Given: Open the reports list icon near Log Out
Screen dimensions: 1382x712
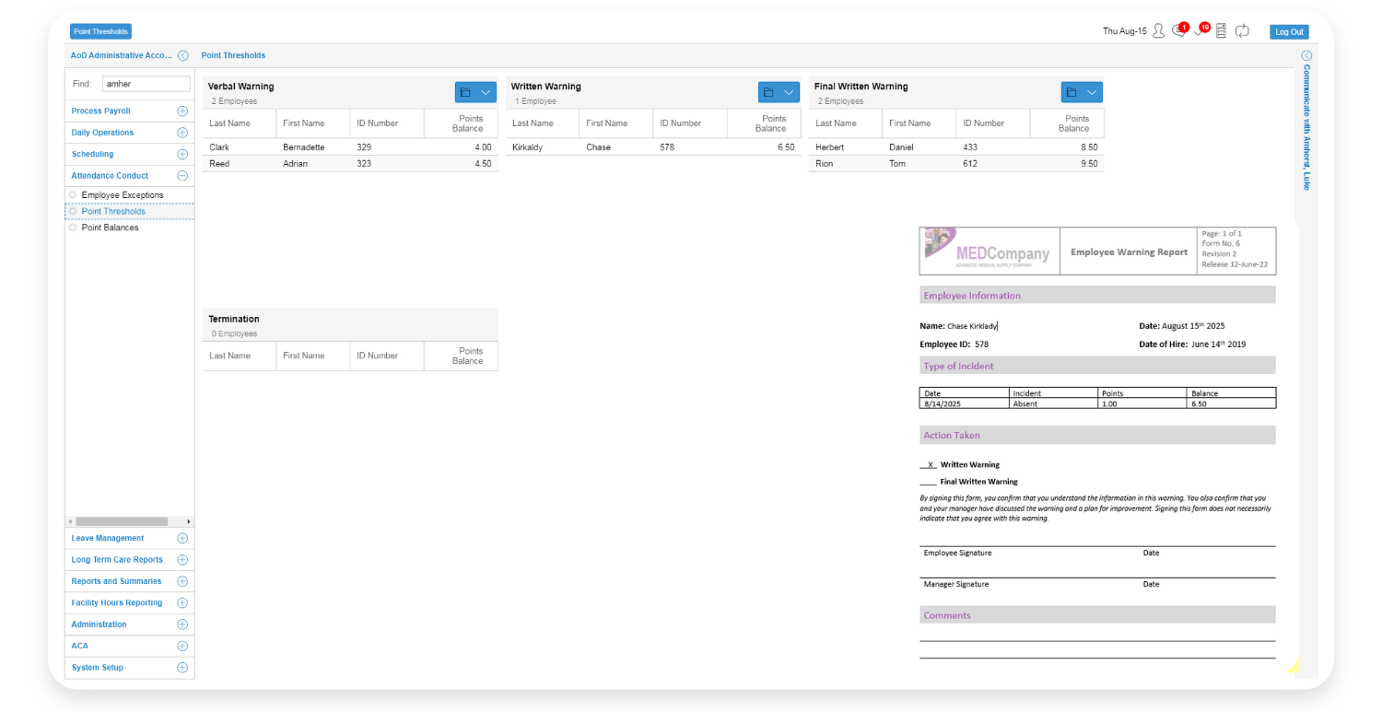Looking at the screenshot, I should tap(1221, 30).
